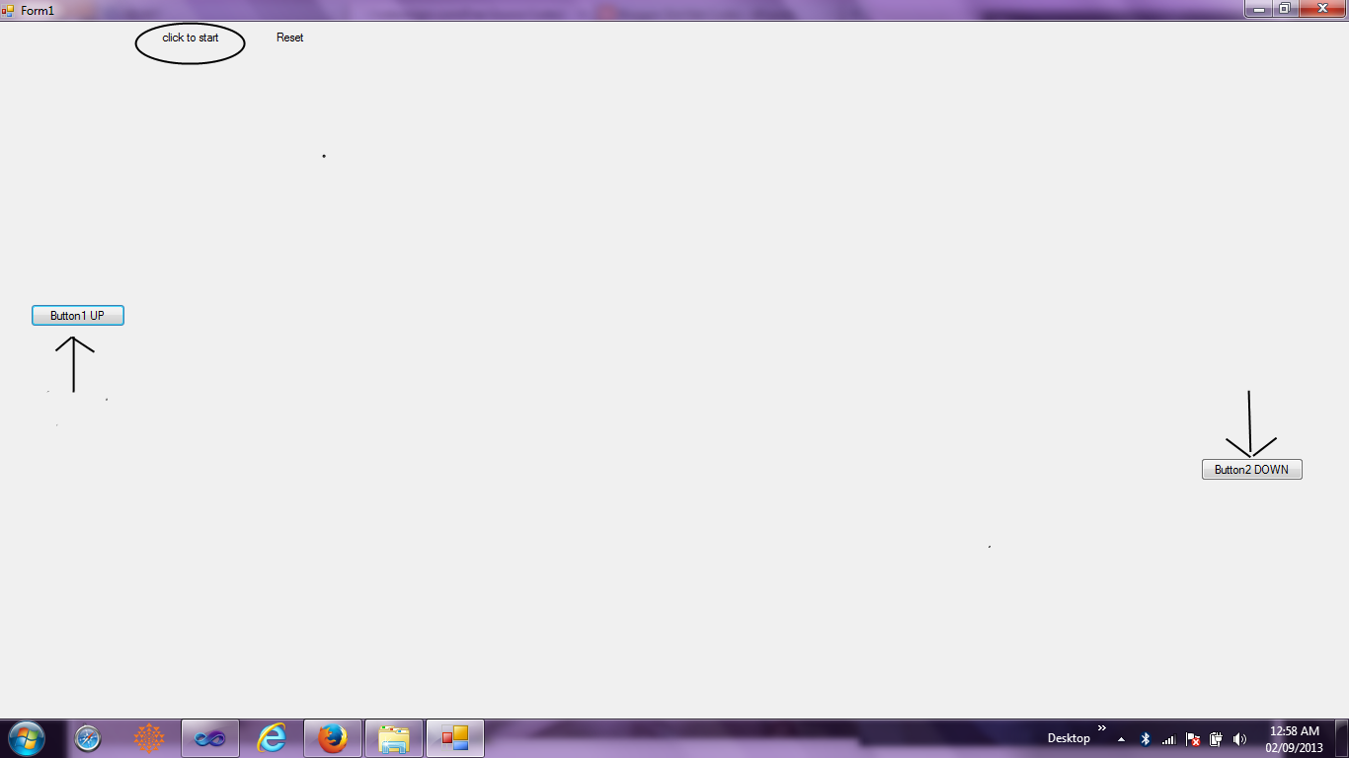Click the circled 'click to start' label
Screen dimensions: 1349x758
[x=190, y=39]
